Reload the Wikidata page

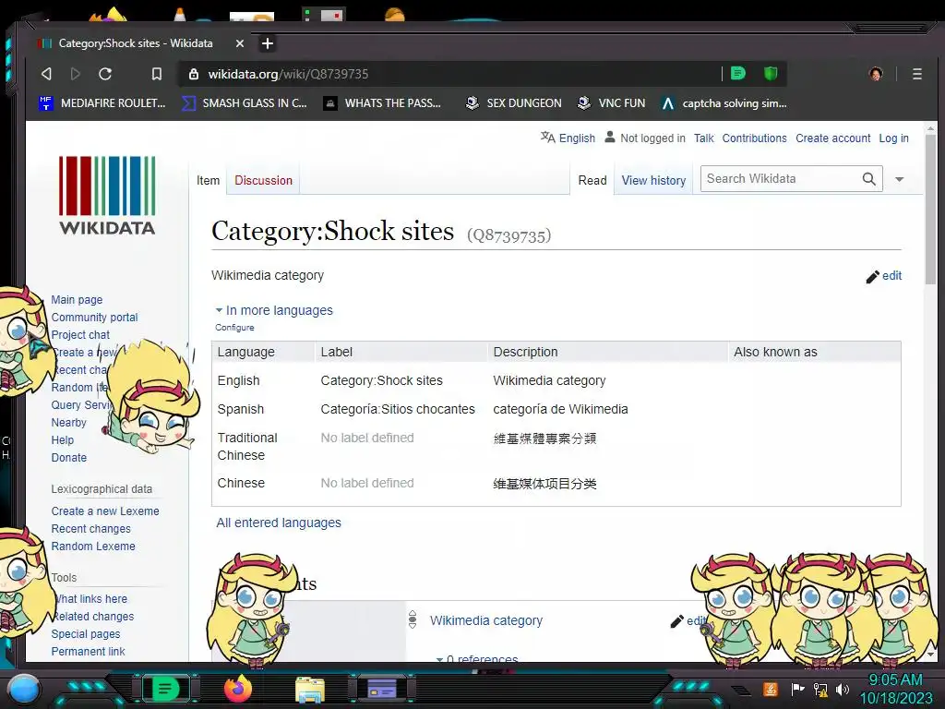(105, 74)
